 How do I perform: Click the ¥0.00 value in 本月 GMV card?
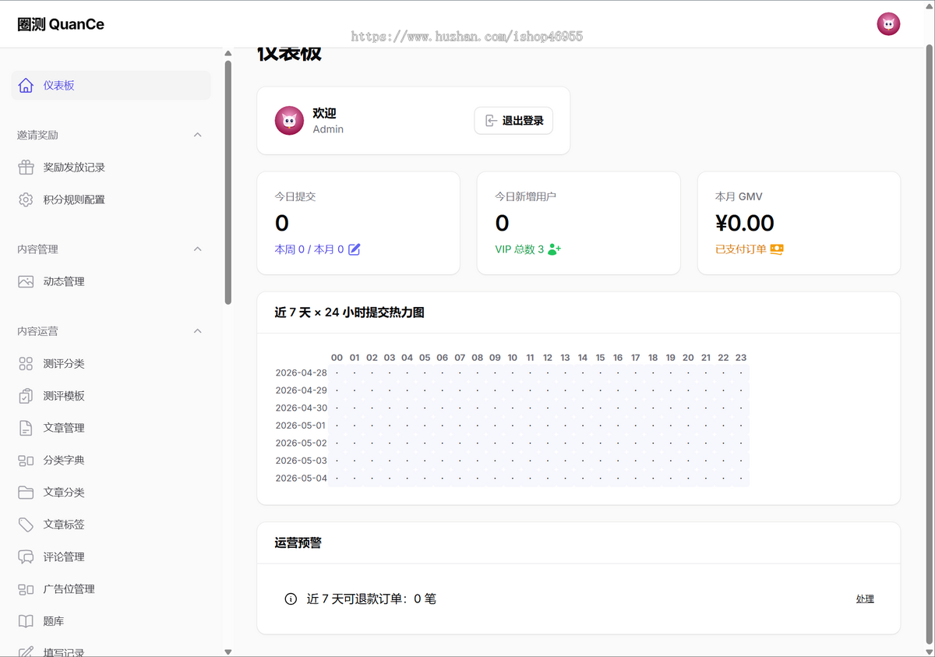[745, 223]
